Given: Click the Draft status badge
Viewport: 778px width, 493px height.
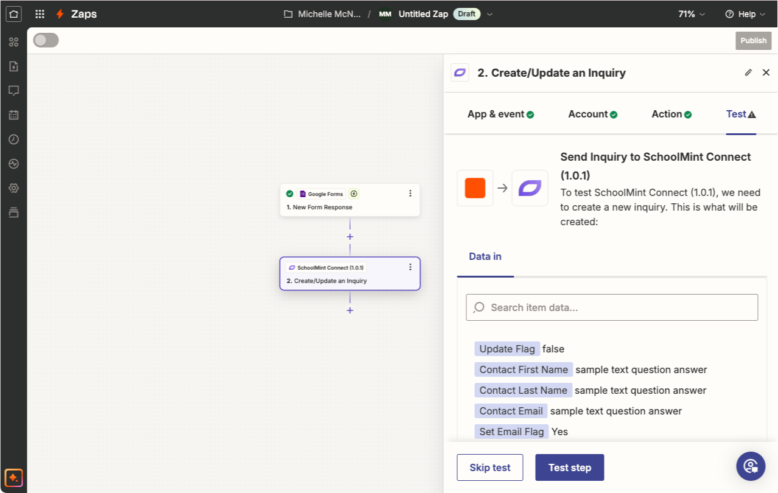Looking at the screenshot, I should coord(467,14).
